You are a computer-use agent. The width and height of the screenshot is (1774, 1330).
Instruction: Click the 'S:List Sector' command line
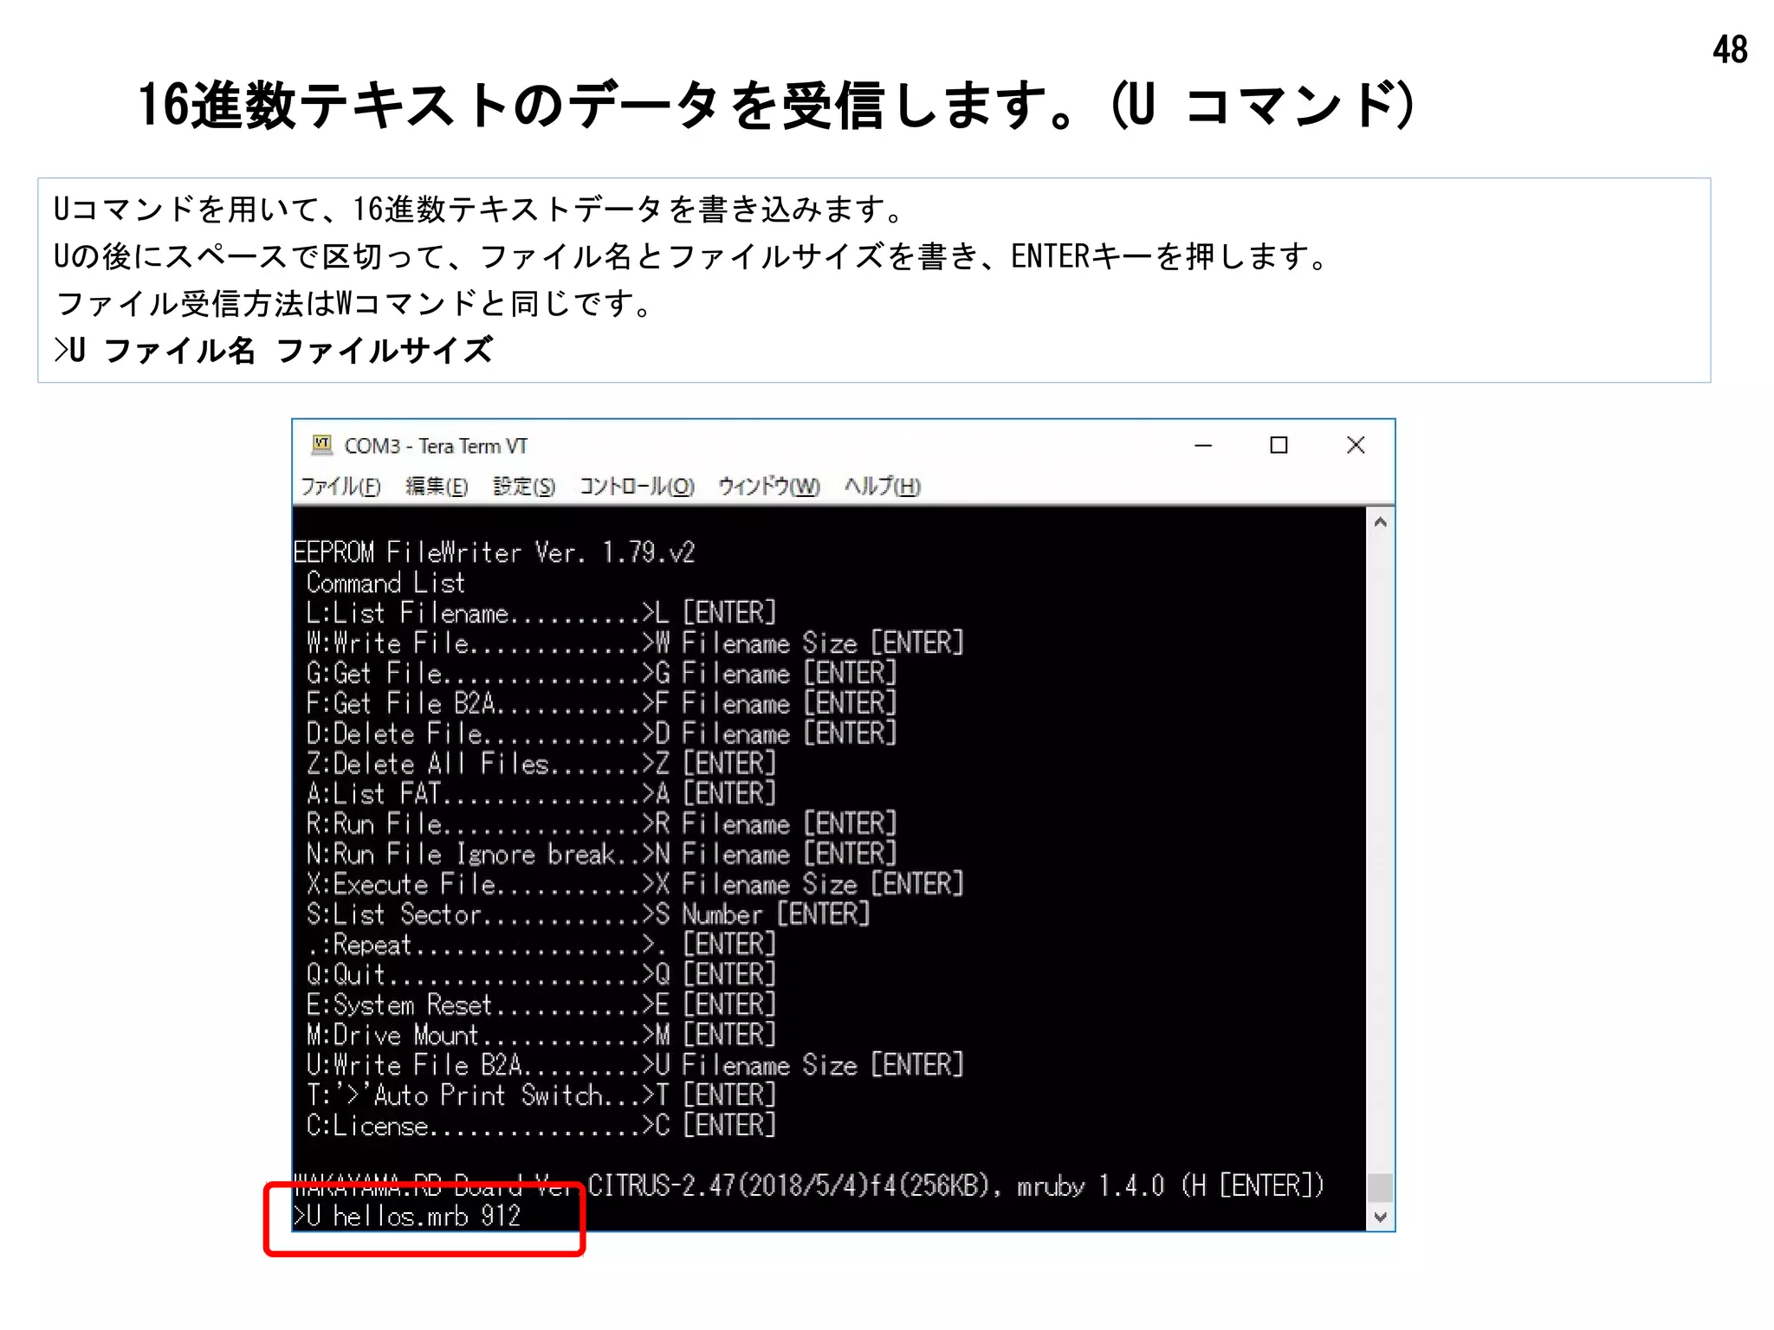pyautogui.click(x=588, y=914)
